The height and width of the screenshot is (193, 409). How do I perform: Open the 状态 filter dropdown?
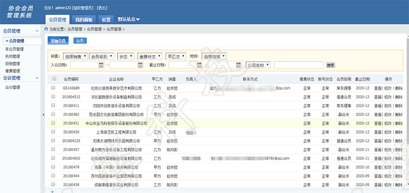click(x=126, y=56)
